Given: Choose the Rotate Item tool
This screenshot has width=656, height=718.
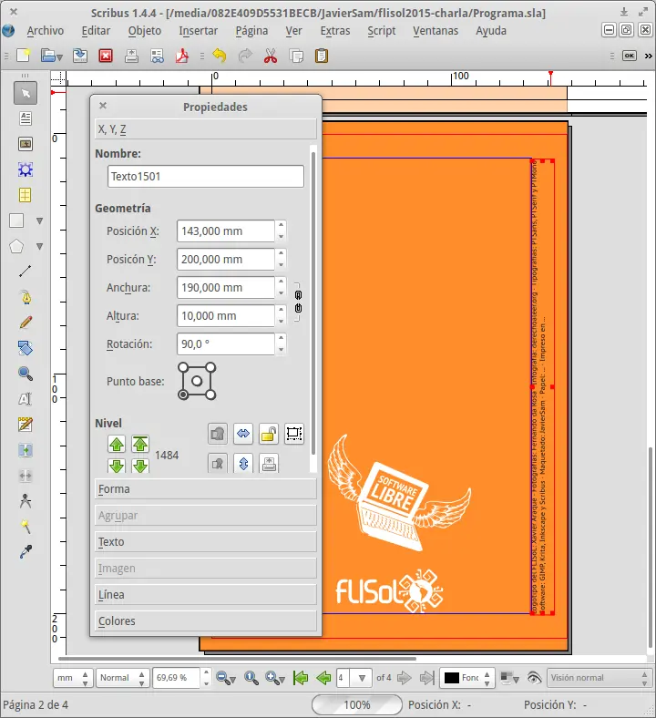Looking at the screenshot, I should (26, 348).
